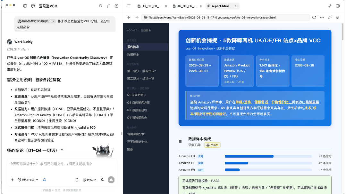Start a new chat conversation

33,6
